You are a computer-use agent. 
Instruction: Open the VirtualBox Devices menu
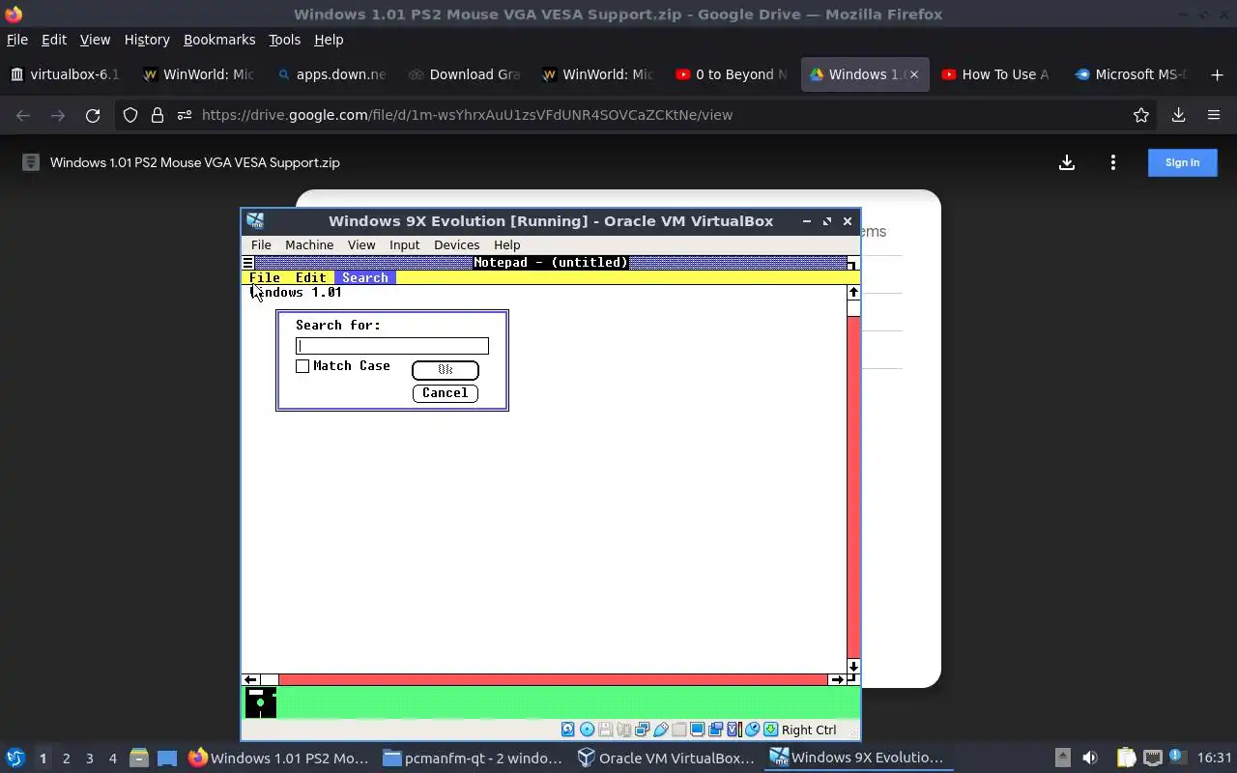pos(456,245)
